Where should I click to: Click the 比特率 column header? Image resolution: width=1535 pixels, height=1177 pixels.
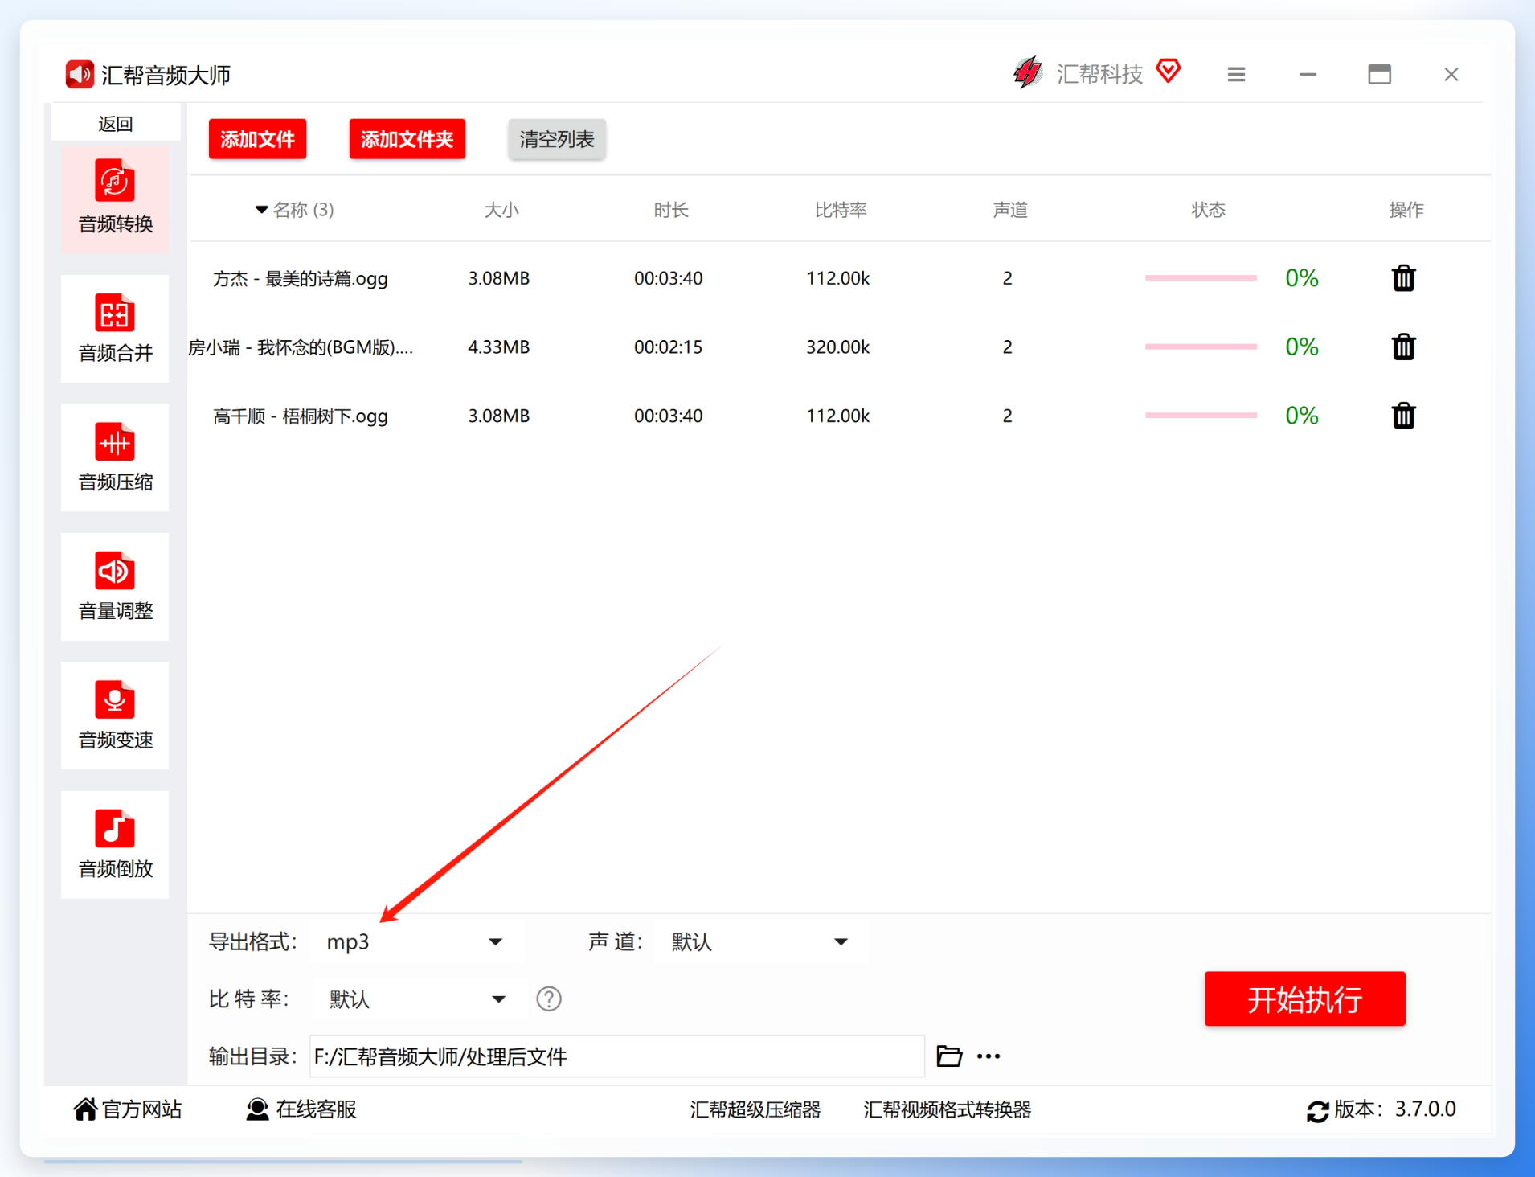[840, 210]
